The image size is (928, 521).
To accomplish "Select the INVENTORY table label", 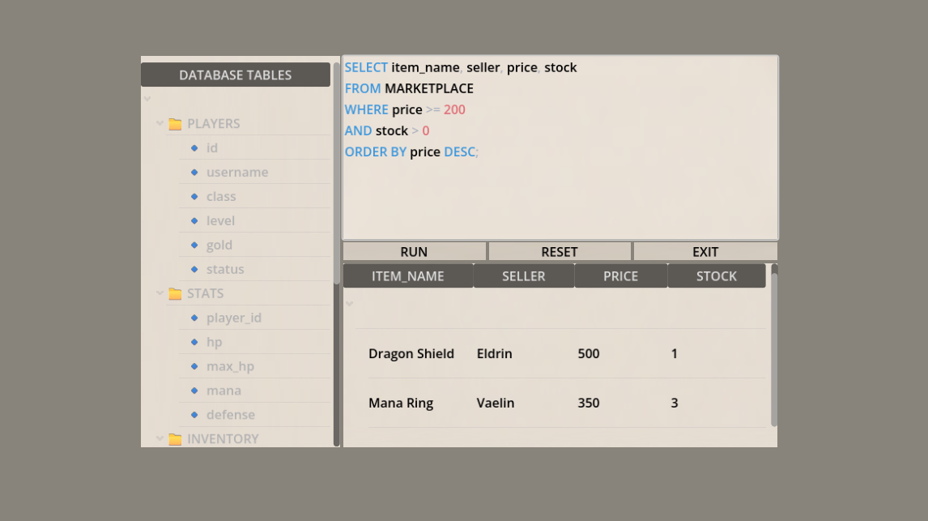I will [x=223, y=439].
